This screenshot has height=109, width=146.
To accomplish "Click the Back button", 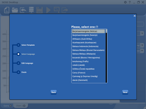I will click(53, 92).
